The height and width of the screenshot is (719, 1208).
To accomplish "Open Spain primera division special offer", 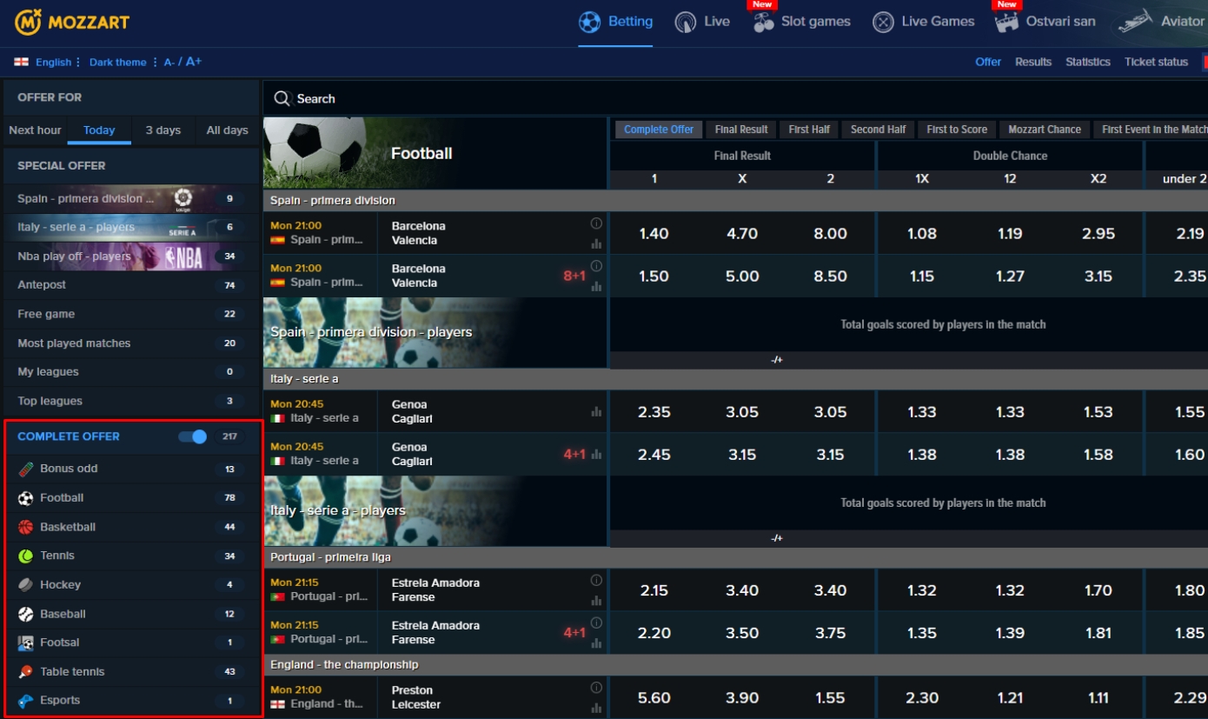I will point(131,198).
